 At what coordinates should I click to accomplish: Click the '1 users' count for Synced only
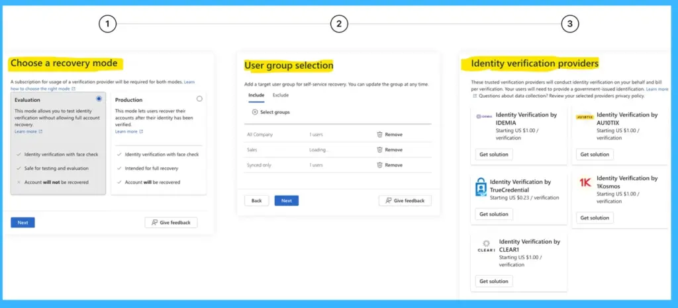tap(316, 165)
